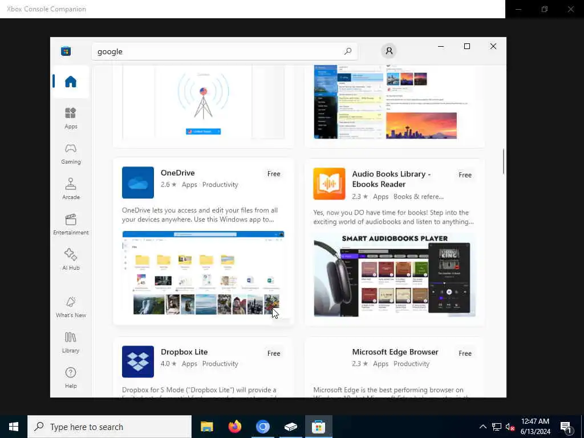Open the Microsoft Edge Browser title
This screenshot has height=438, width=584.
[395, 352]
